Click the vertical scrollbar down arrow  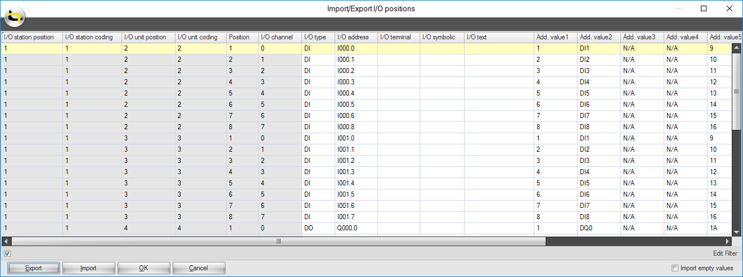coord(736,231)
